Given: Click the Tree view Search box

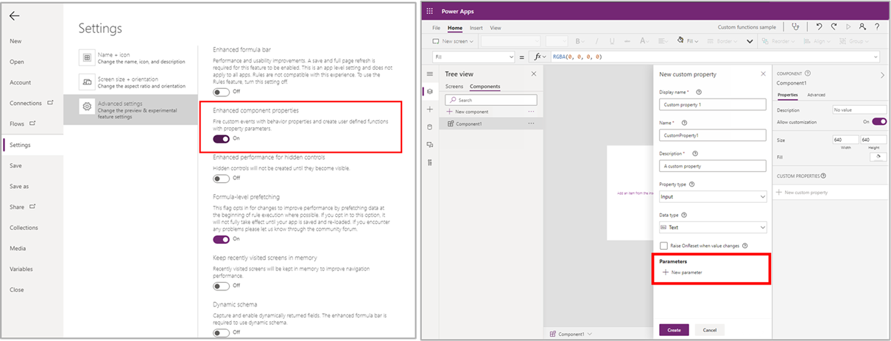Looking at the screenshot, I should pyautogui.click(x=490, y=99).
